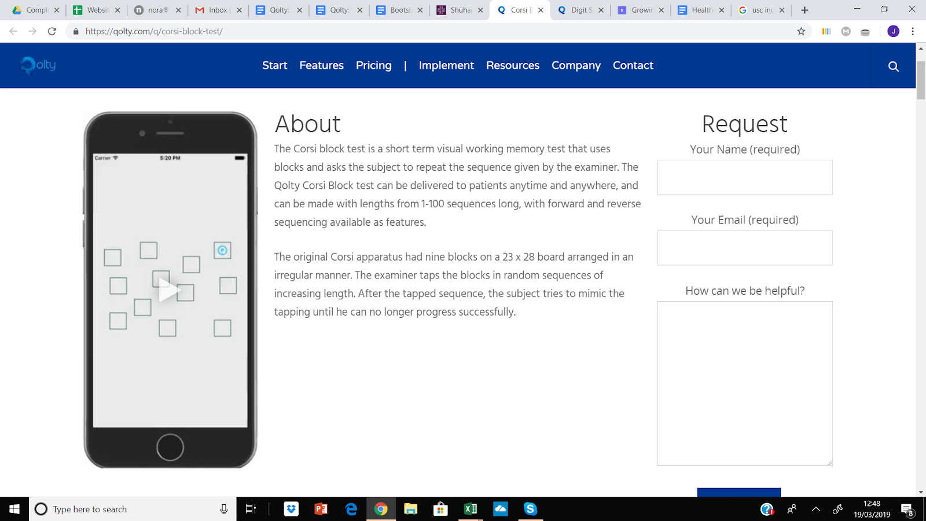The height and width of the screenshot is (521, 926).
Task: Click the How can we be helpful textarea
Action: (745, 383)
